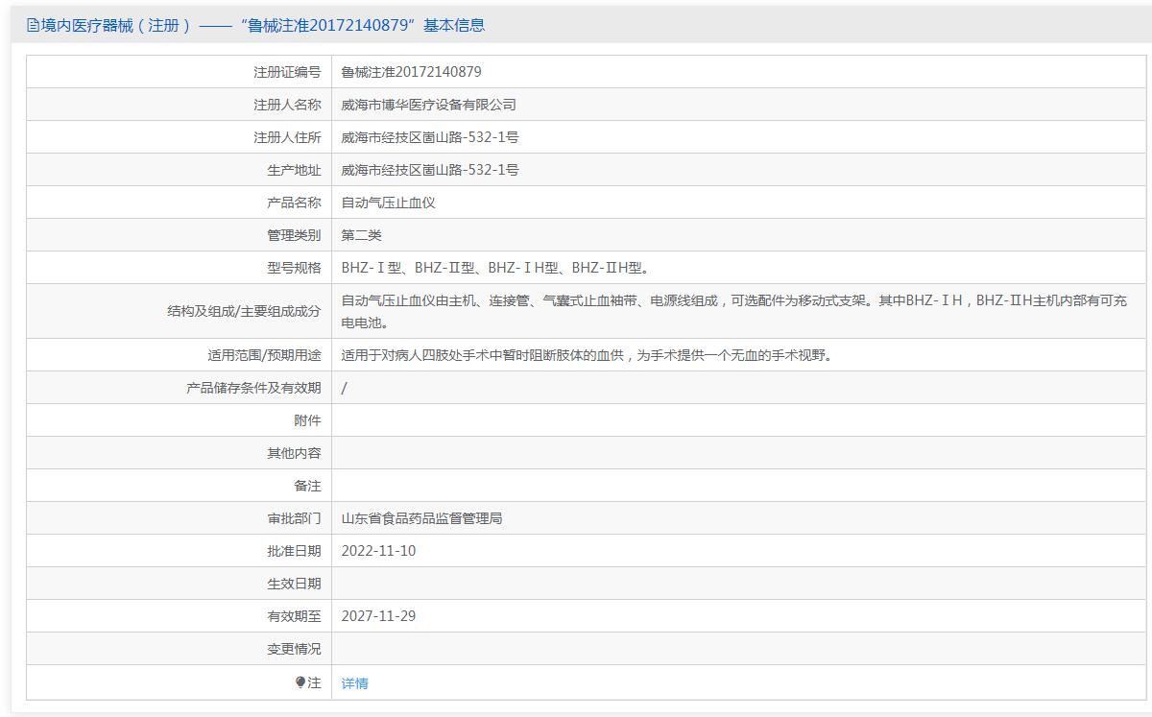
Task: Click the 结构及组成/主要组成成分 label
Action: [x=244, y=311]
